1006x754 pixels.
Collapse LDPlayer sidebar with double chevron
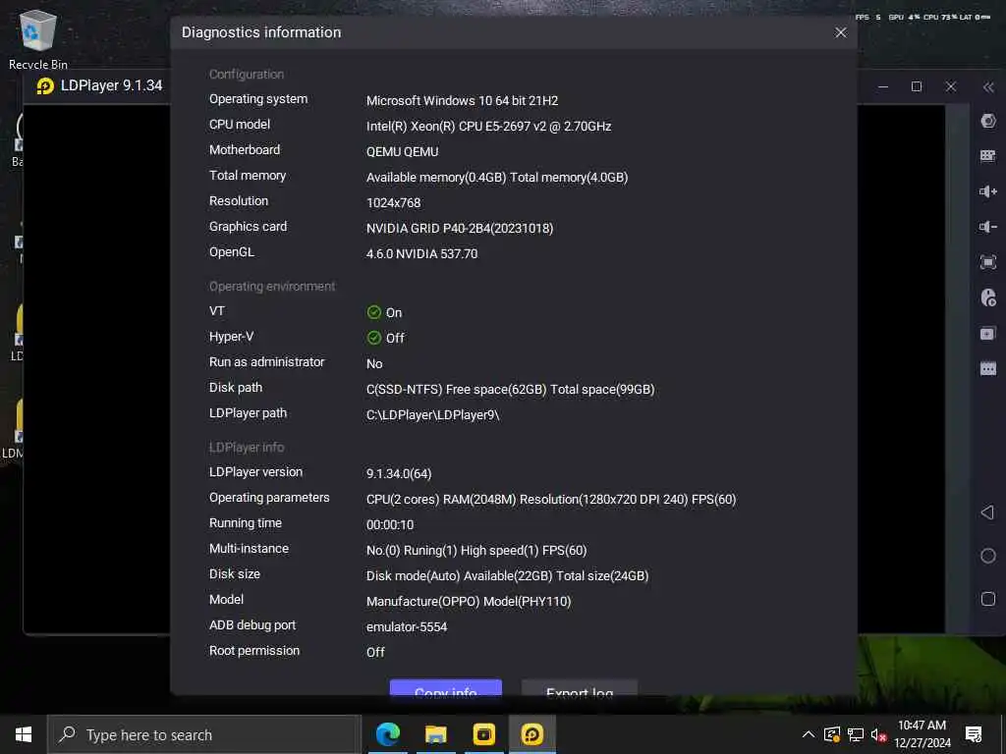click(x=988, y=87)
